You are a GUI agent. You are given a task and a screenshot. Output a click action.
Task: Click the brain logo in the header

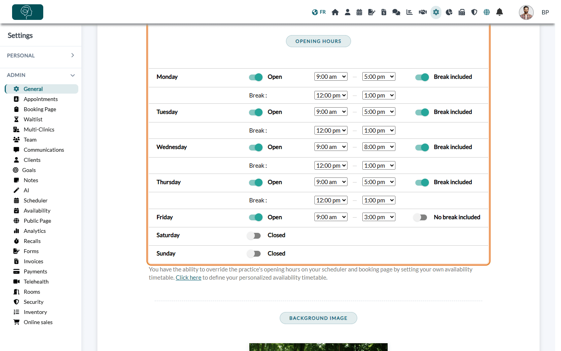(28, 12)
